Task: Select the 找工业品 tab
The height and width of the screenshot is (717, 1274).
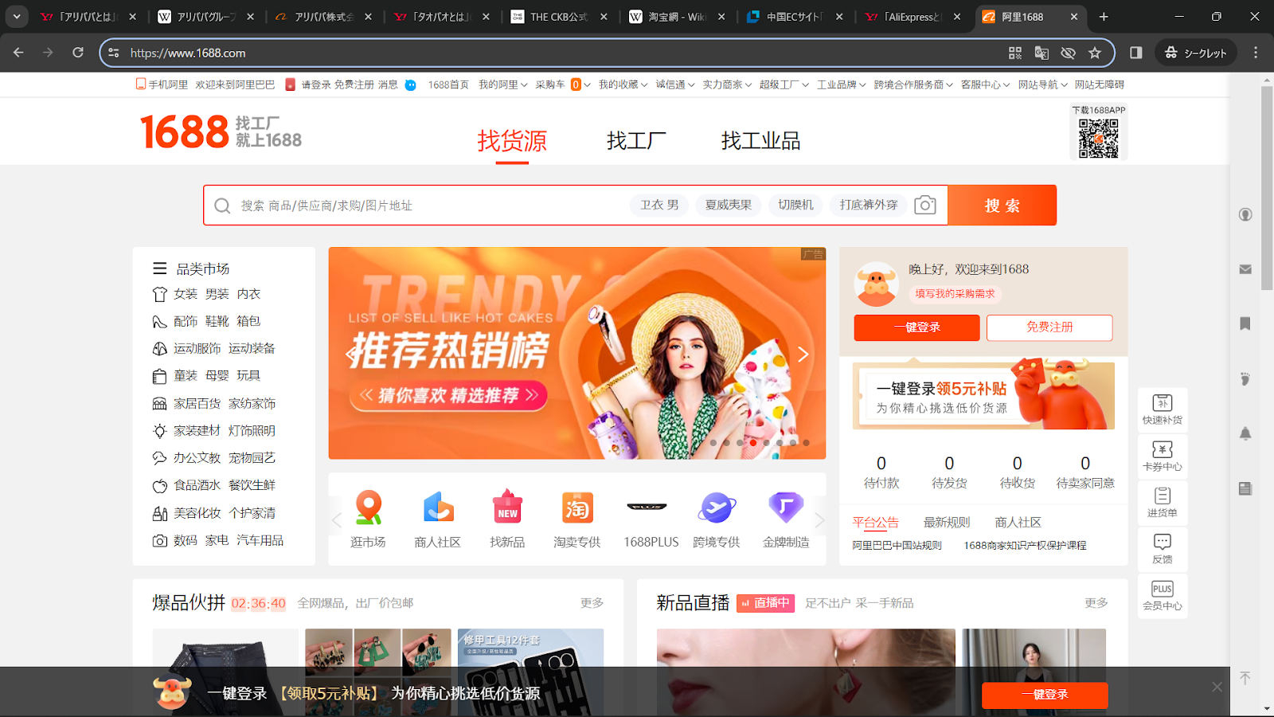Action: click(760, 141)
